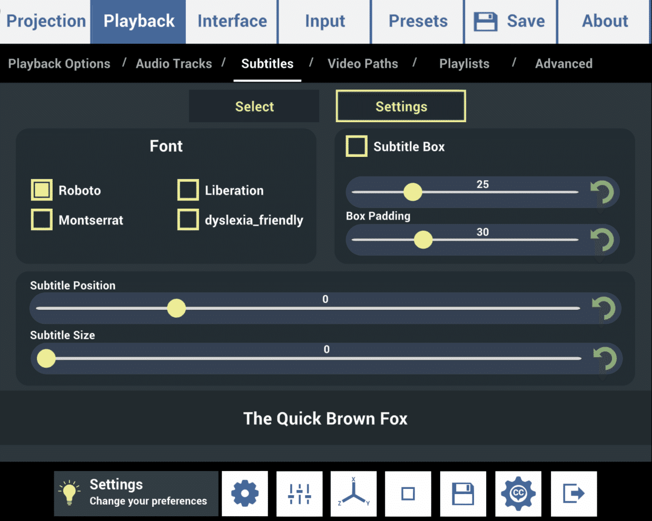The height and width of the screenshot is (521, 652).
Task: Enable the Montserrat font checkbox
Action: click(x=42, y=220)
